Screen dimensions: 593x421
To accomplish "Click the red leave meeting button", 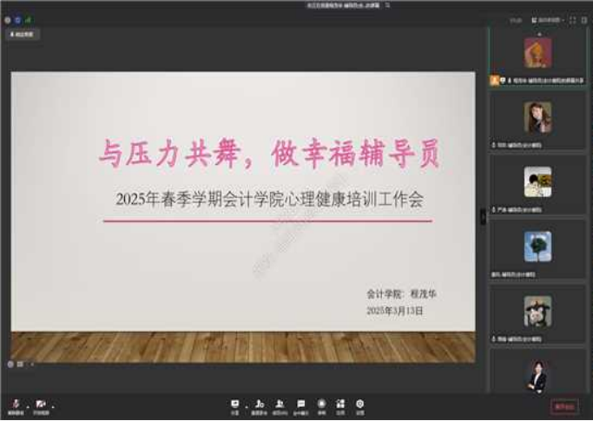I will tap(563, 405).
